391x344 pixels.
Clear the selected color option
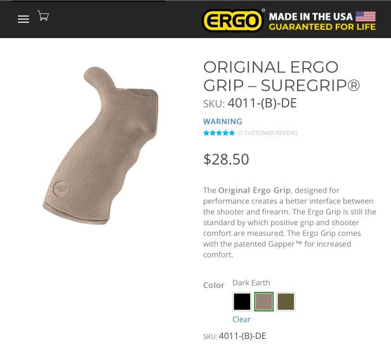[x=241, y=319]
